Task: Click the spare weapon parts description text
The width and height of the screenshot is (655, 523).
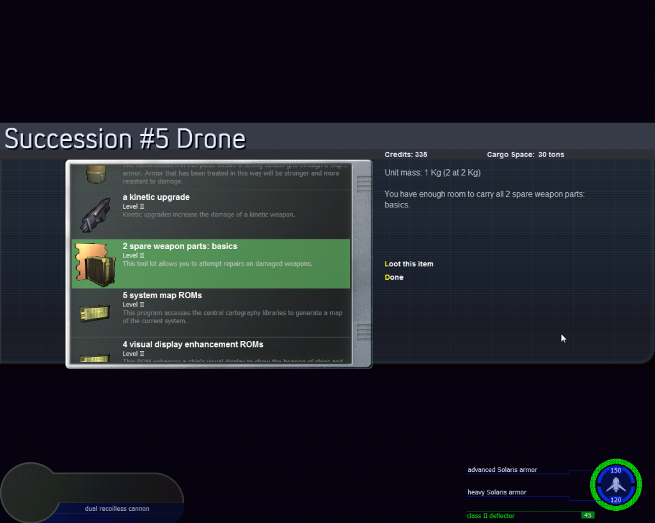Action: point(217,264)
